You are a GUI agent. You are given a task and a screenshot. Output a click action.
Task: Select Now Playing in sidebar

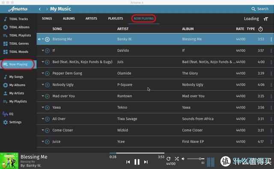click(18, 64)
